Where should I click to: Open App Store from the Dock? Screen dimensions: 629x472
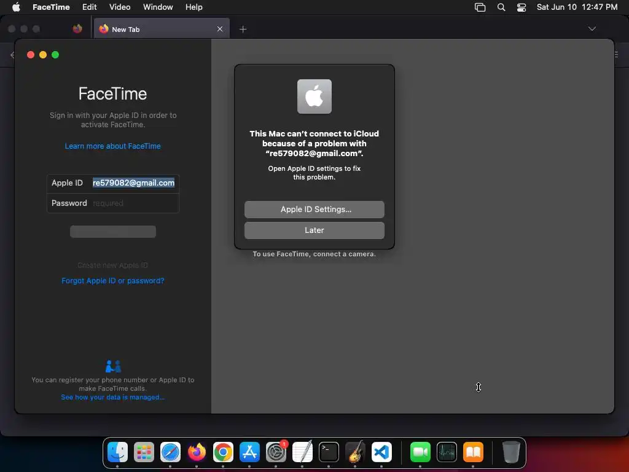point(249,452)
